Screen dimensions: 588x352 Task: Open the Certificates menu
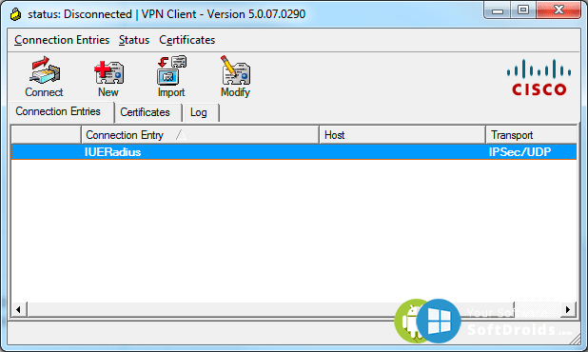(x=186, y=40)
